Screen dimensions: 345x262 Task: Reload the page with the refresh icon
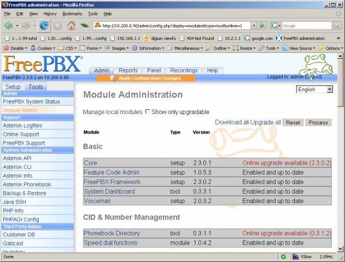coord(44,26)
